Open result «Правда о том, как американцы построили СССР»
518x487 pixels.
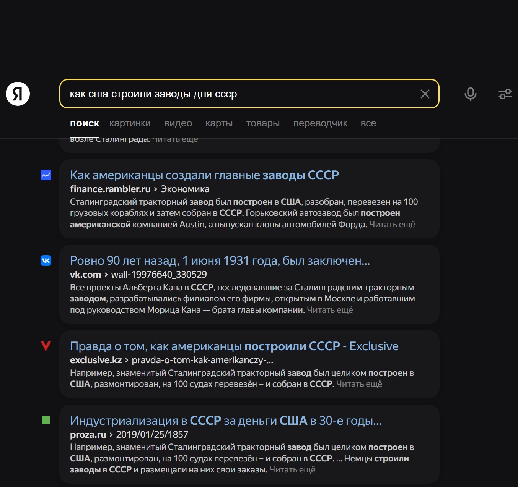[x=234, y=346]
